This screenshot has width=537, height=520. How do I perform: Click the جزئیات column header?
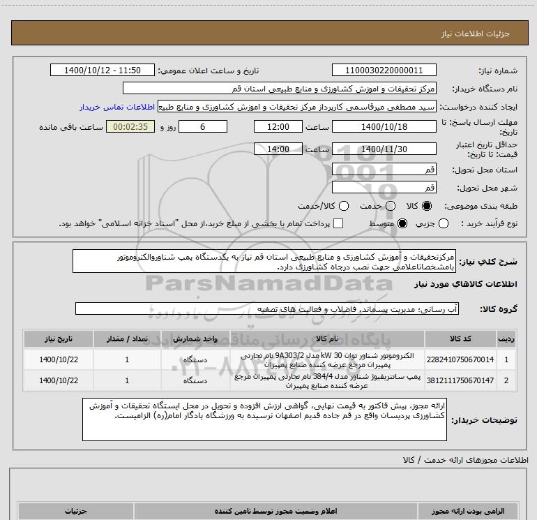76,511
